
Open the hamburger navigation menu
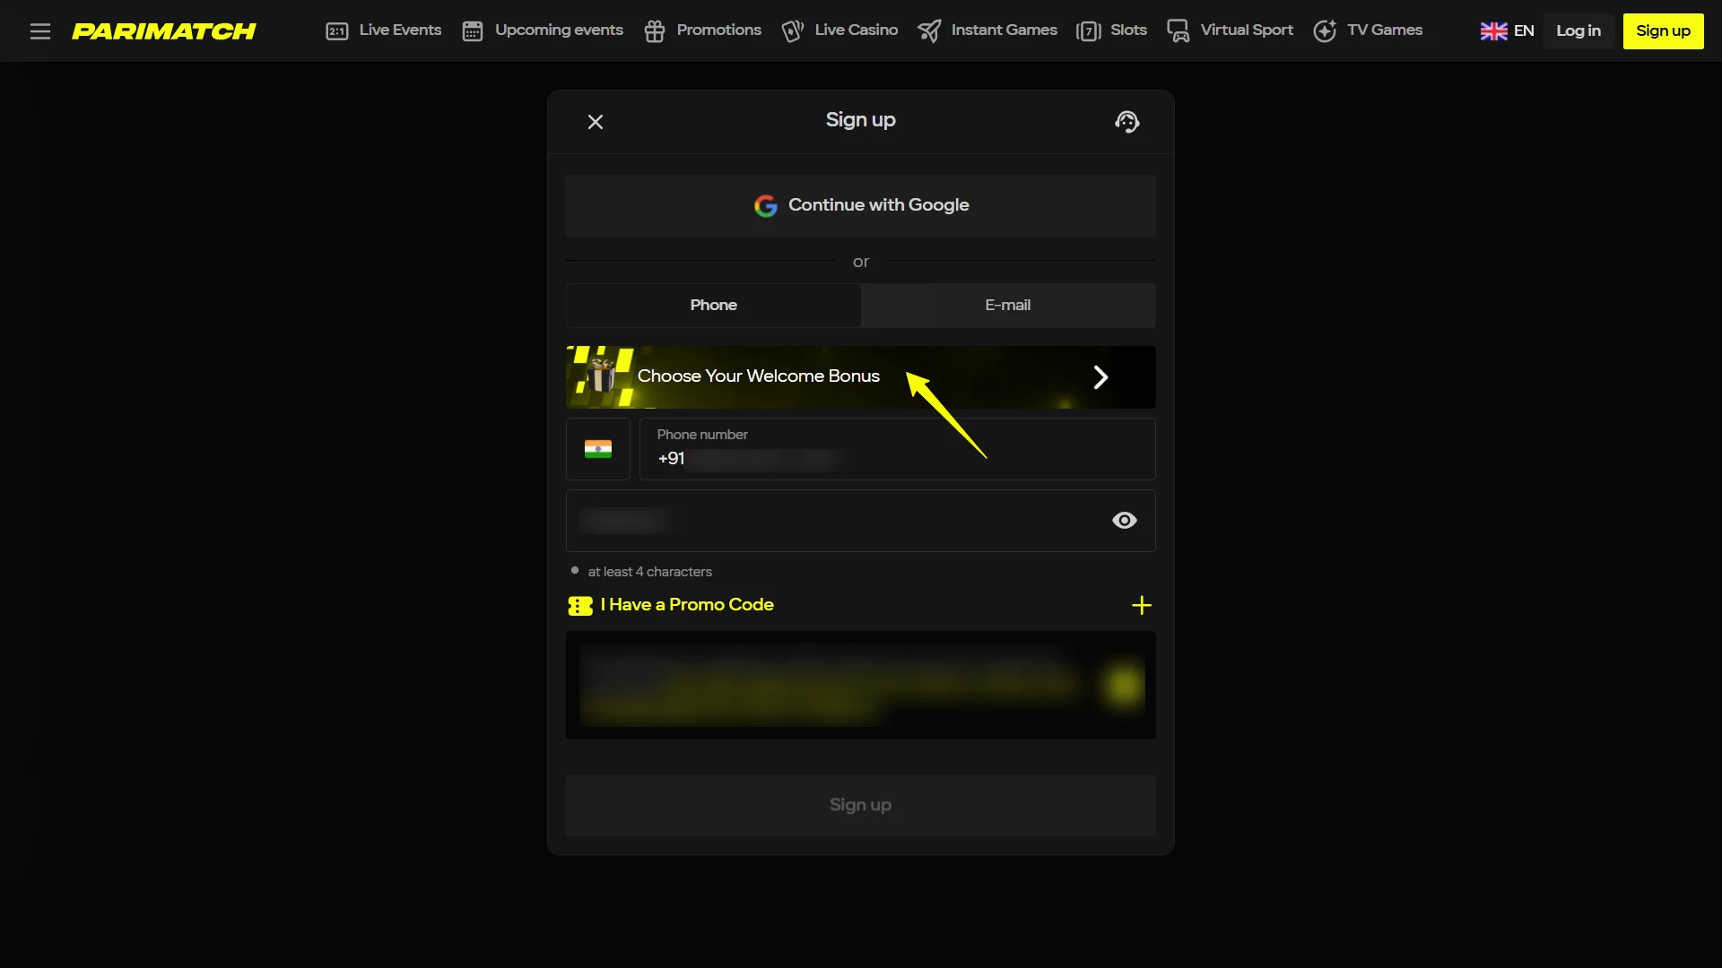pyautogui.click(x=40, y=30)
